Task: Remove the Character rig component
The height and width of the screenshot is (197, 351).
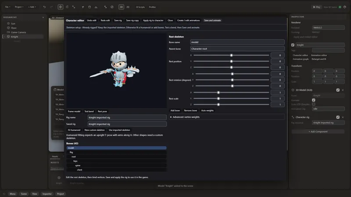Action: coord(343,117)
